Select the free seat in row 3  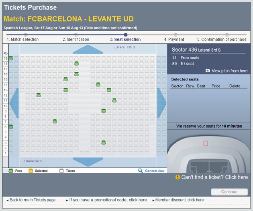tap(103, 143)
